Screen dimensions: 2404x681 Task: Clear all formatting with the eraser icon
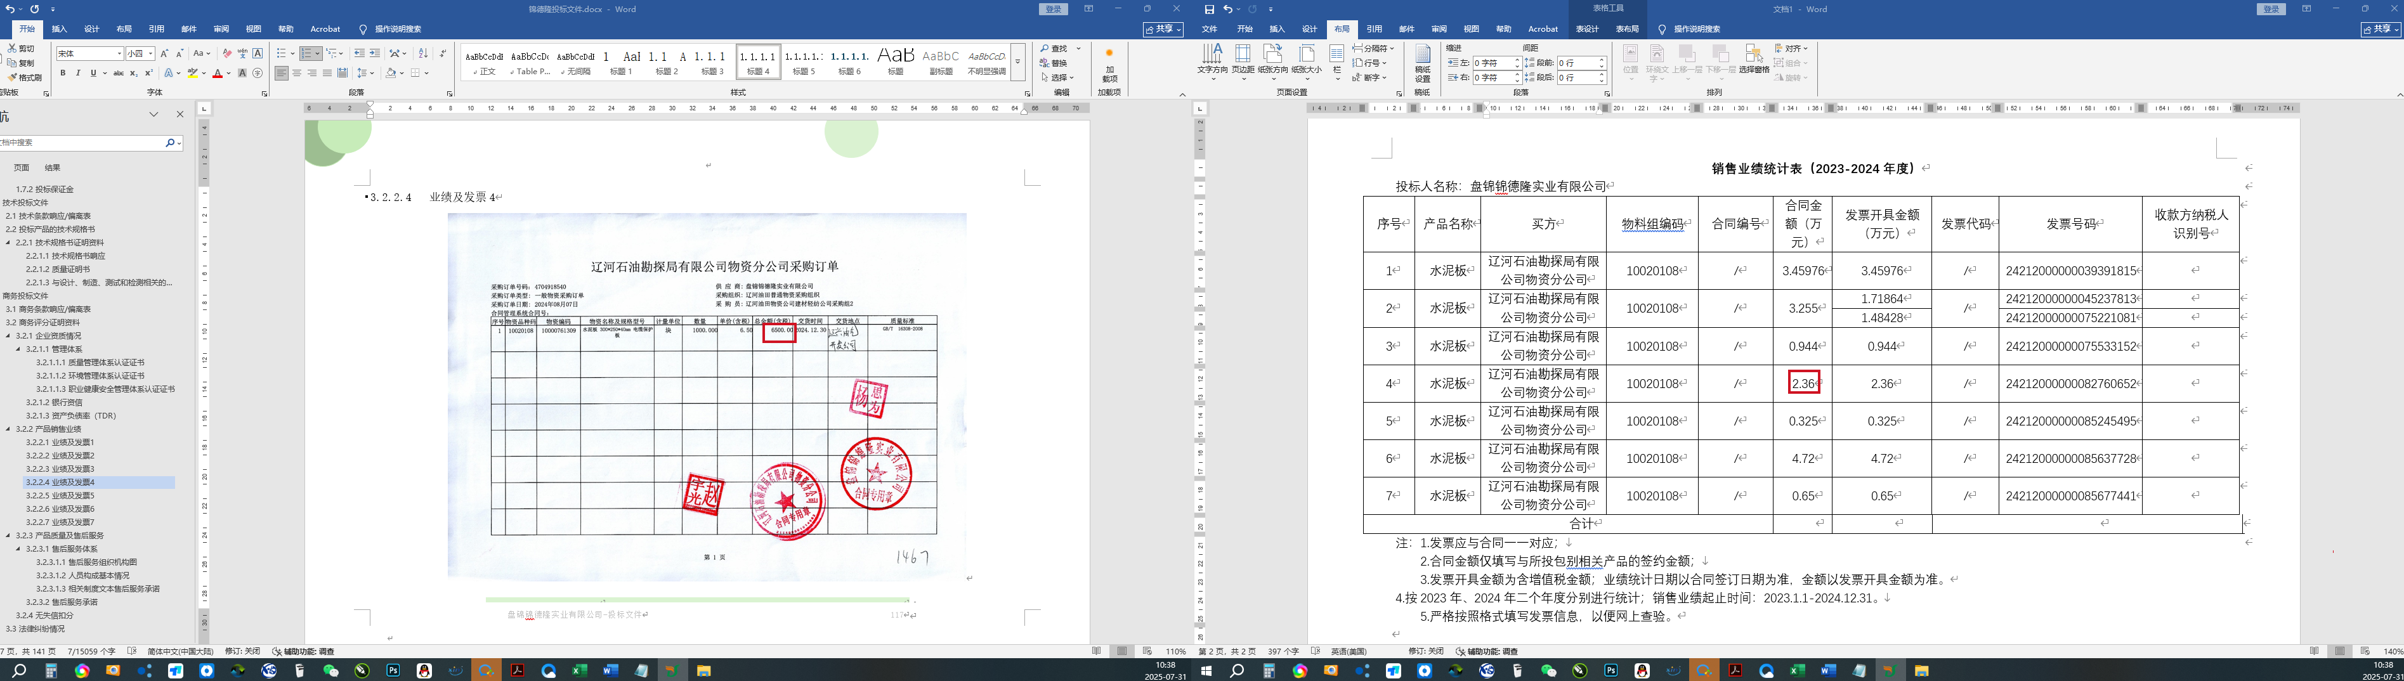227,54
